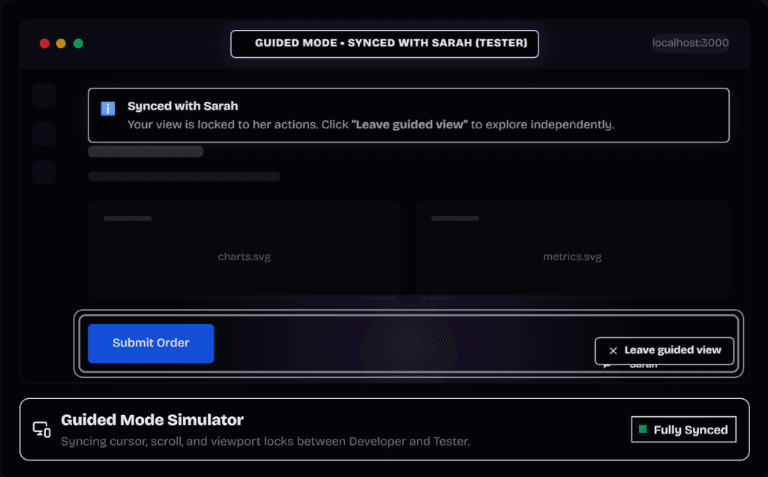Click the X icon in Leave guided view
The image size is (768, 477).
tap(613, 351)
